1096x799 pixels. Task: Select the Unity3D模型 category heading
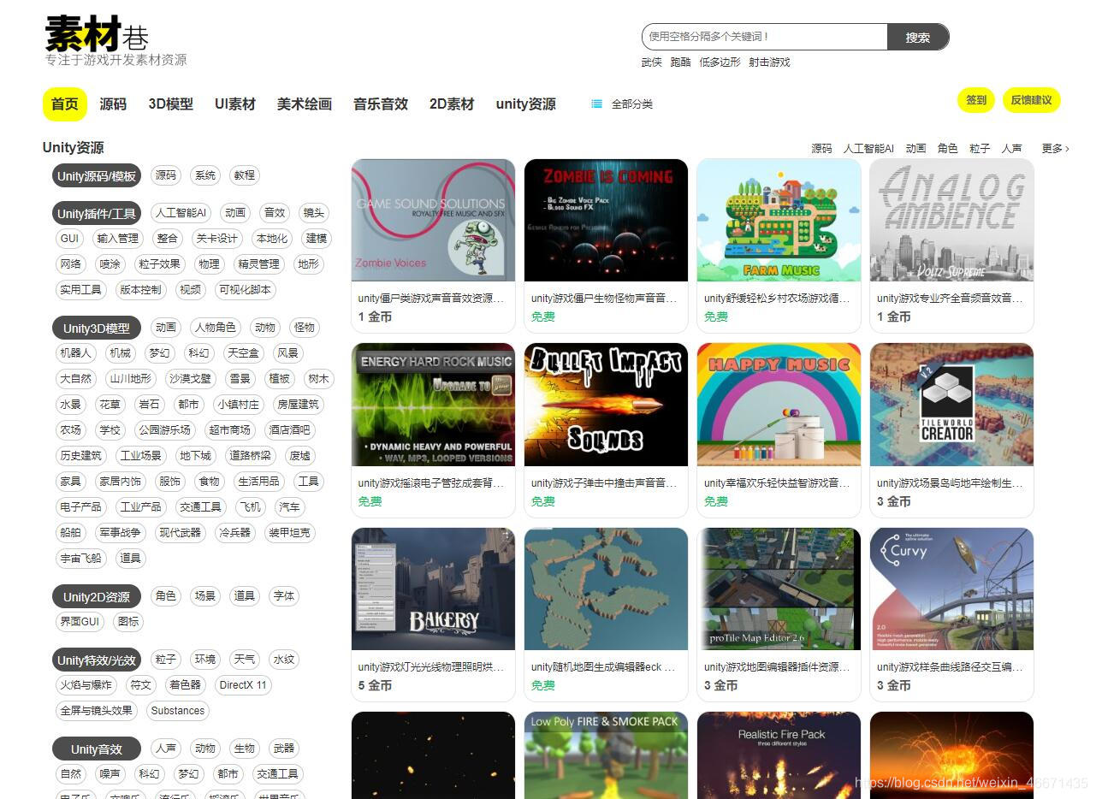tap(96, 328)
